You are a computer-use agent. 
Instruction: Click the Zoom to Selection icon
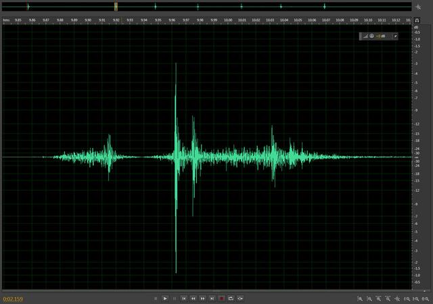(426, 299)
